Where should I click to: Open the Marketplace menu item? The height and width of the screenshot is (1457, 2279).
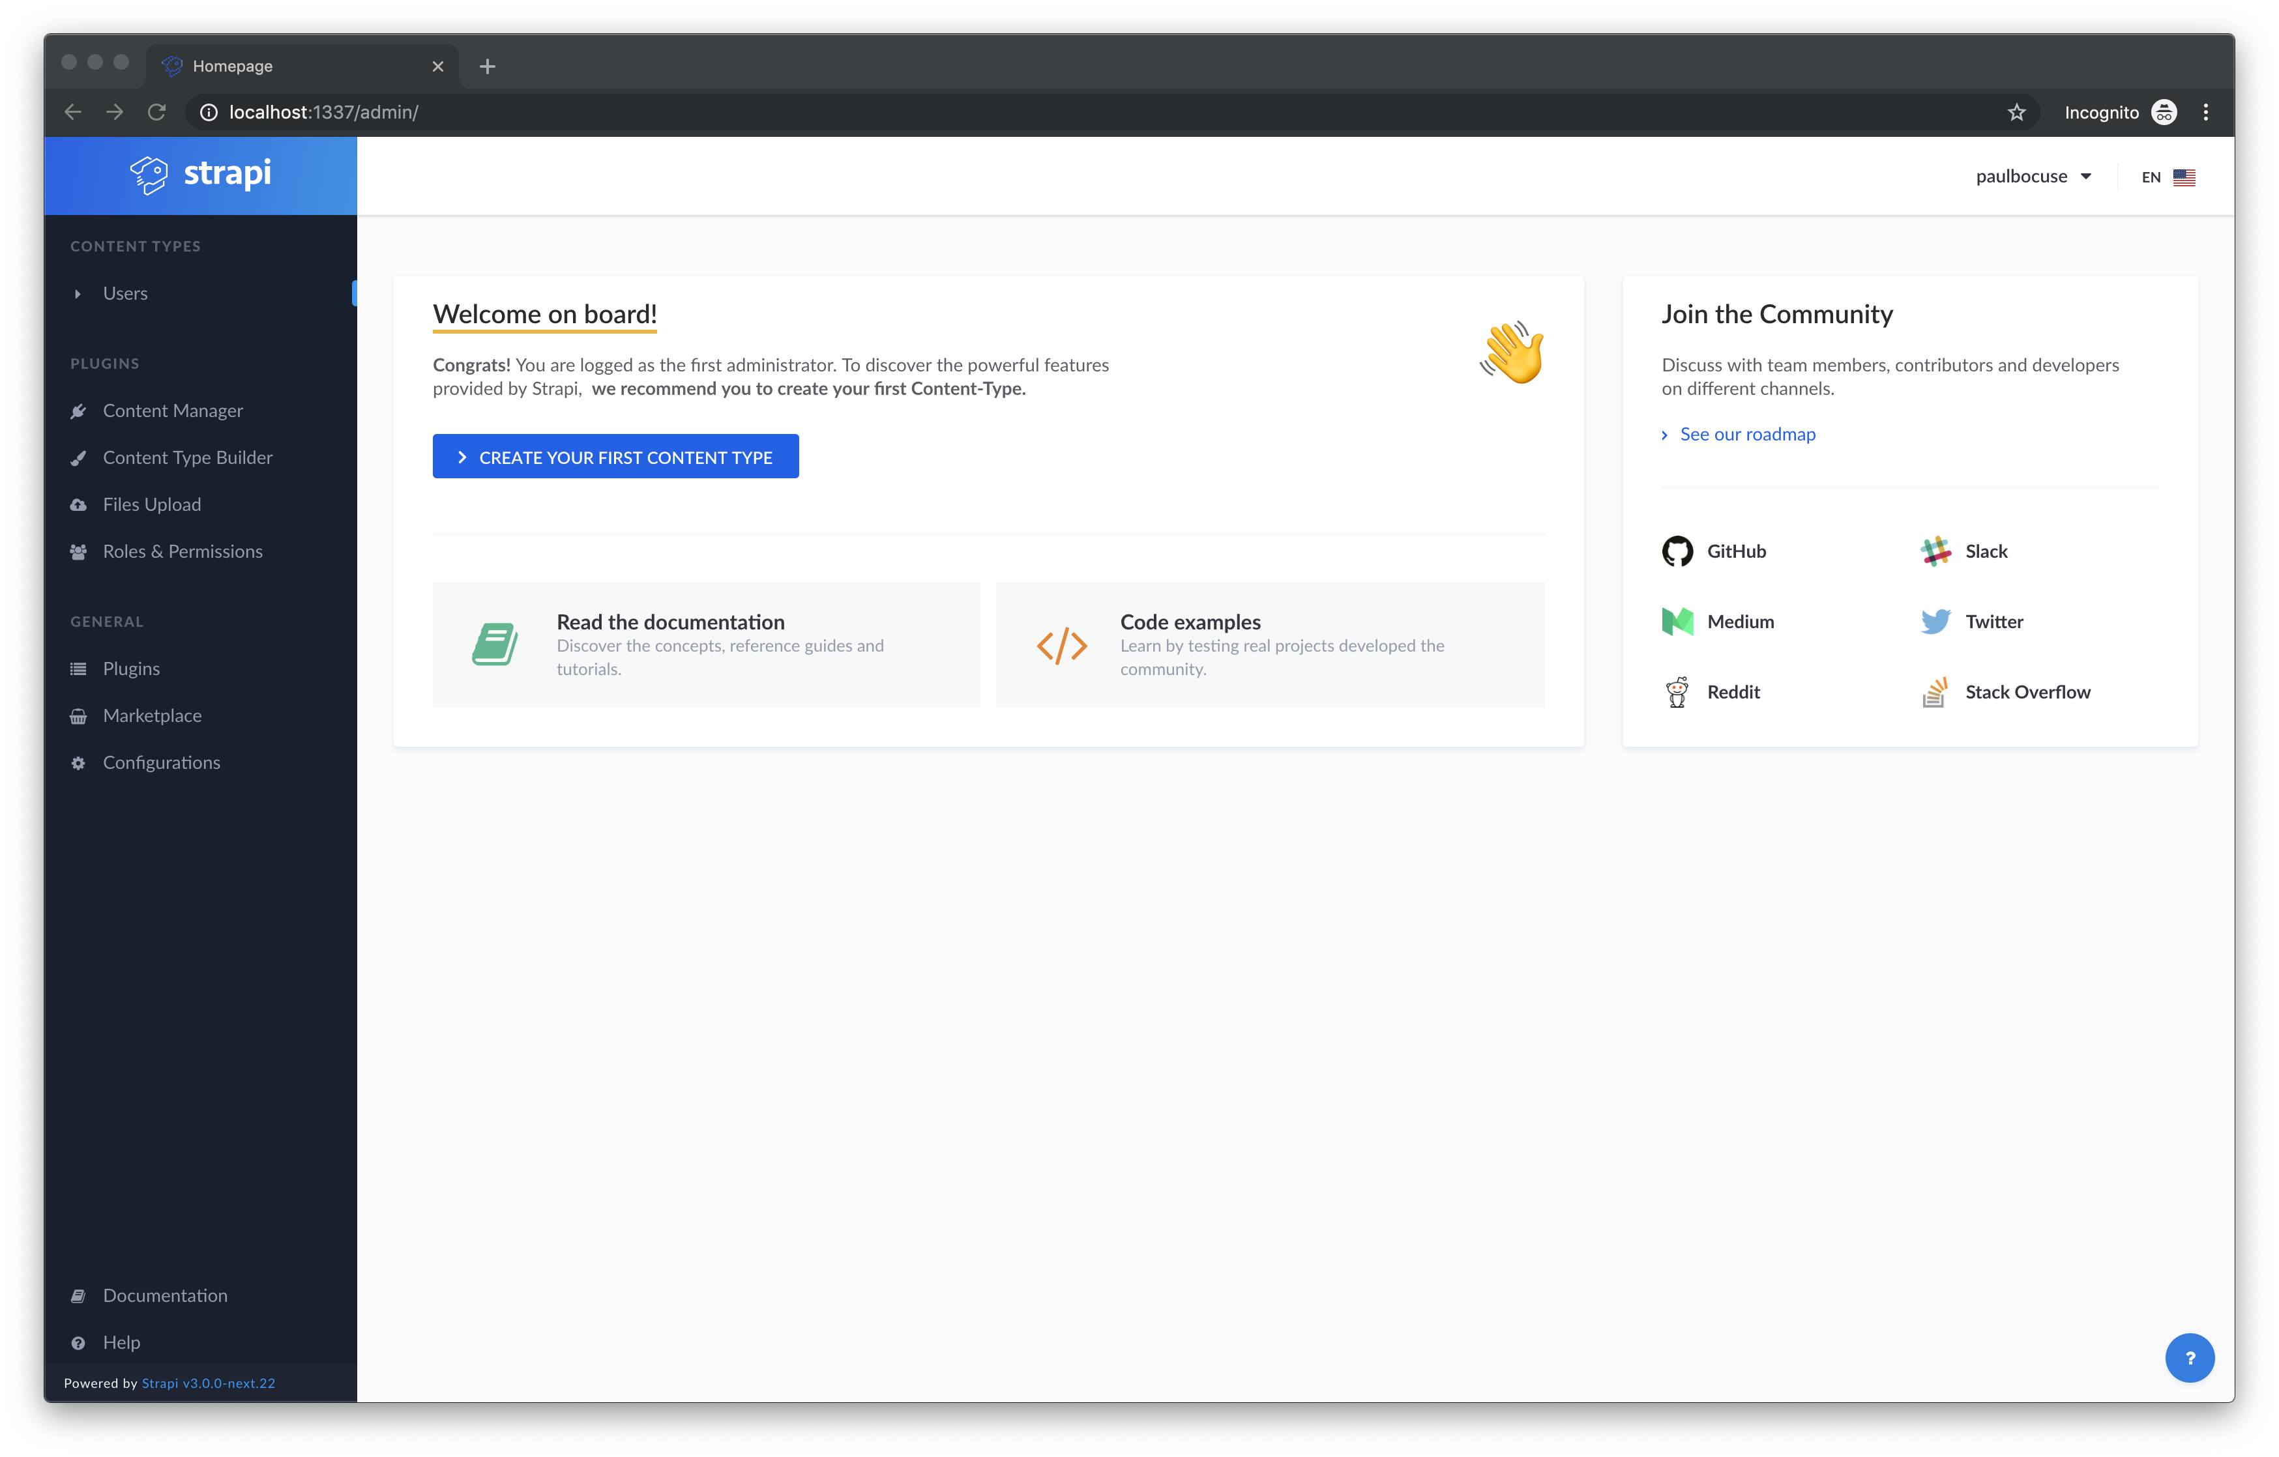pyautogui.click(x=151, y=716)
